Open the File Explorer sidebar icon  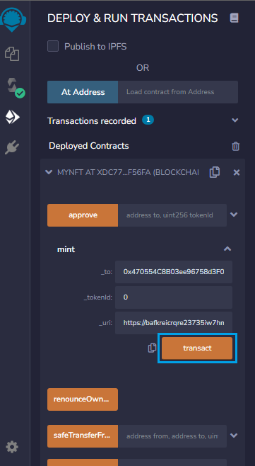tap(12, 54)
